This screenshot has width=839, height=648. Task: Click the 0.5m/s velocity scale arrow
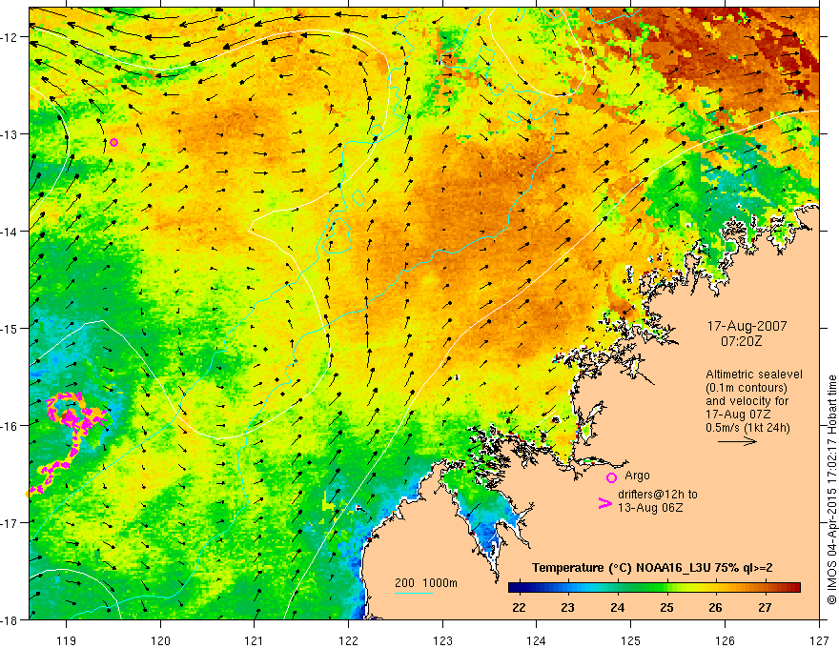point(737,441)
